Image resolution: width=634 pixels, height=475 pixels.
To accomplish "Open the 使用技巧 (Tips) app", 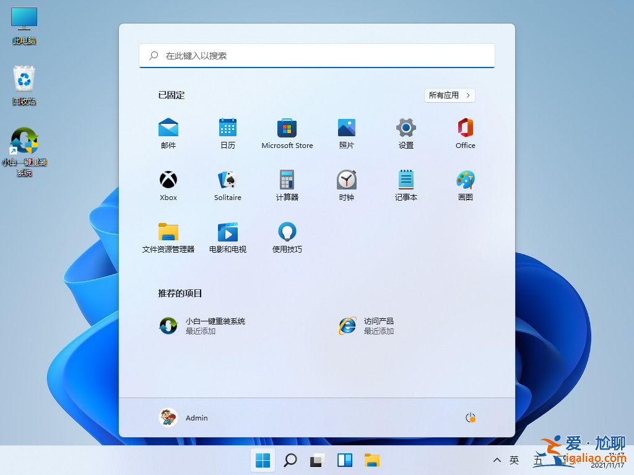I will [x=287, y=237].
